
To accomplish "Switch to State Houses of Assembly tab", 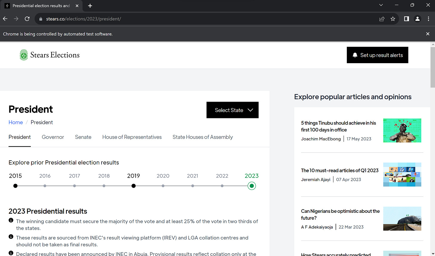I will pyautogui.click(x=203, y=137).
